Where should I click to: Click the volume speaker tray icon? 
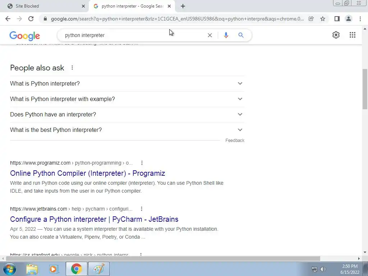coord(323,269)
